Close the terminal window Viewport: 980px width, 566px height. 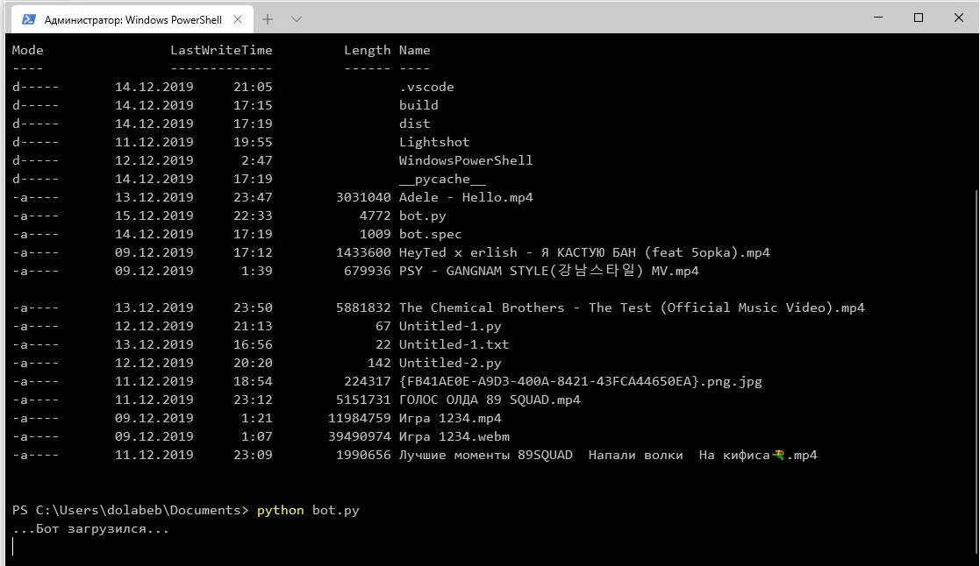coord(959,18)
